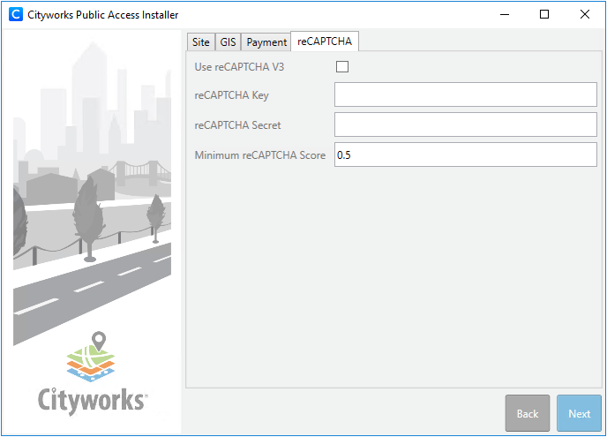Click the "Minimum reCAPTCHA Score" label text
607x437 pixels.
tap(259, 155)
